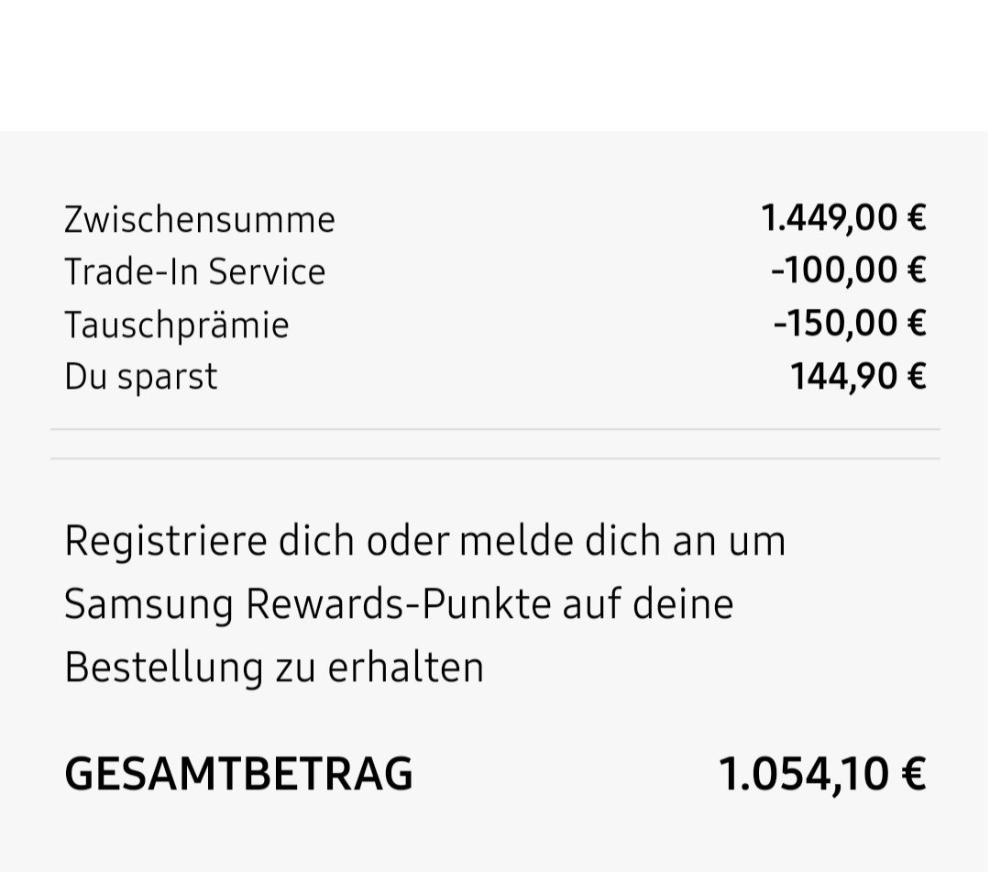The width and height of the screenshot is (990, 872).
Task: Click the 144,90 € savings amount
Action: [x=858, y=376]
